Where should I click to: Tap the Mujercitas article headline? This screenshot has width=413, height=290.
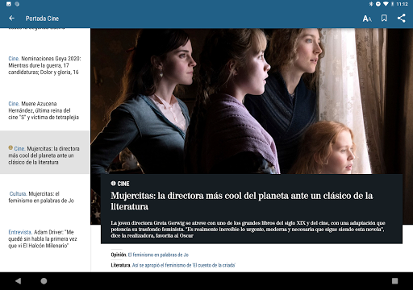(x=242, y=201)
